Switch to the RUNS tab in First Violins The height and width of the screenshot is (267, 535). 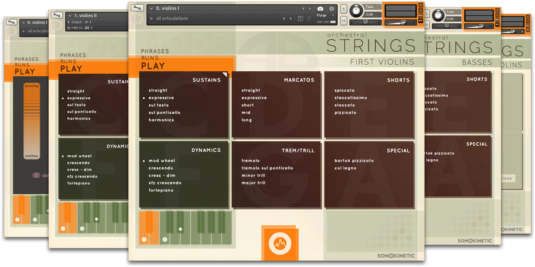click(x=150, y=58)
